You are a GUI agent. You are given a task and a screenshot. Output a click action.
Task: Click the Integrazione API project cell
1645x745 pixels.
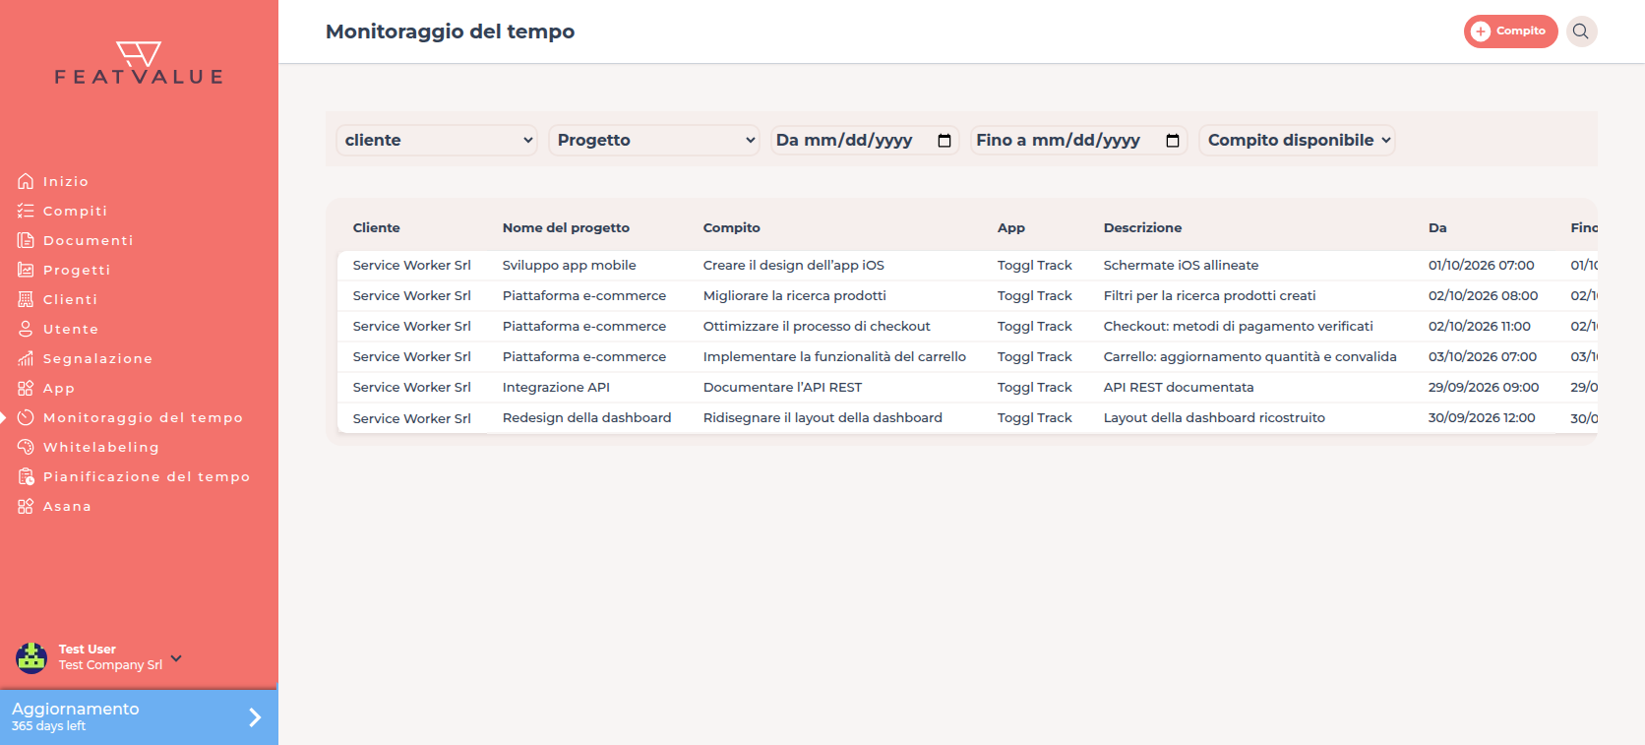pos(556,387)
